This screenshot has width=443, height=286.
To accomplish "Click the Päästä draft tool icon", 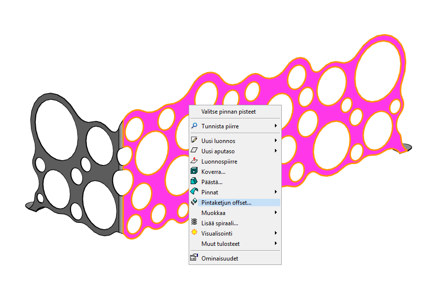I will pos(194,182).
